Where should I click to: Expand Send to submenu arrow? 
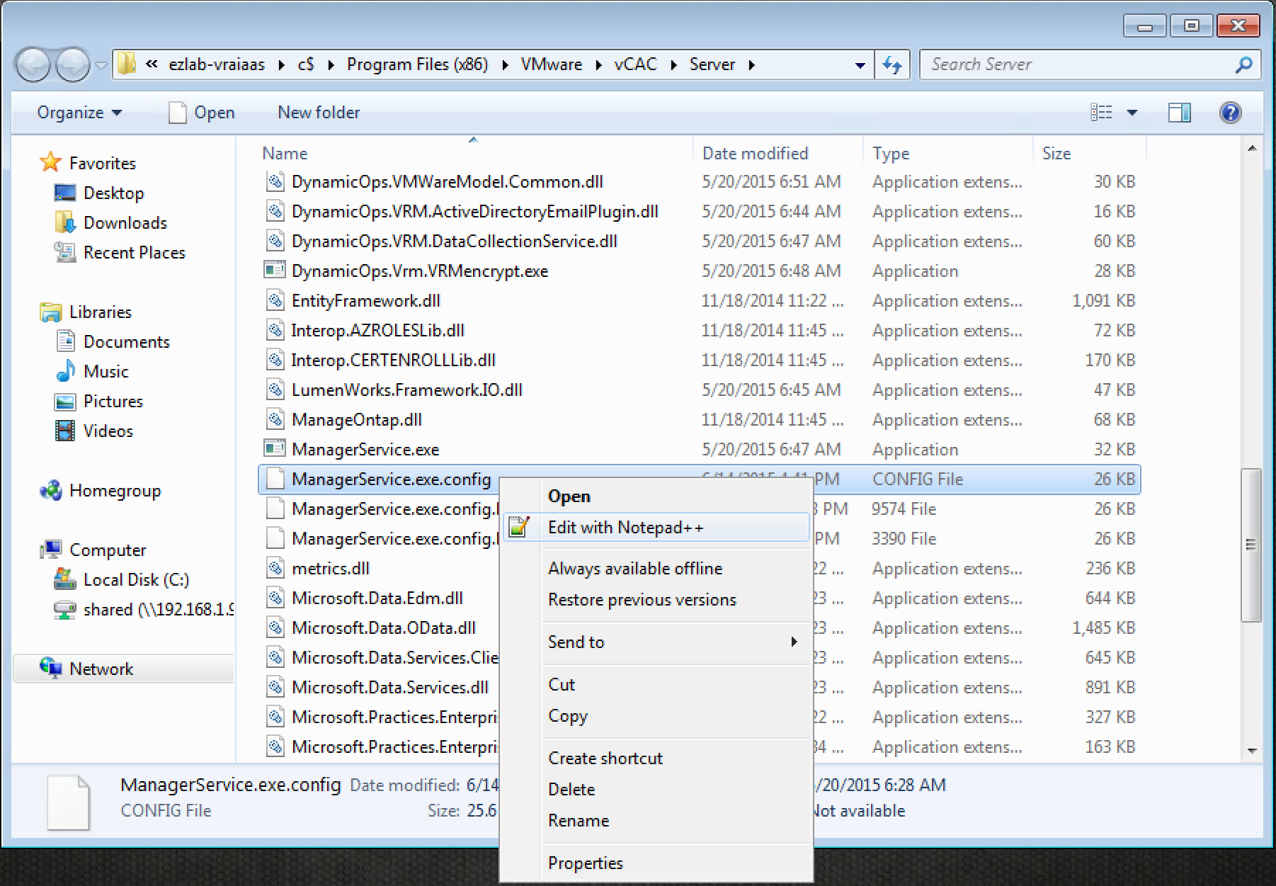click(794, 642)
